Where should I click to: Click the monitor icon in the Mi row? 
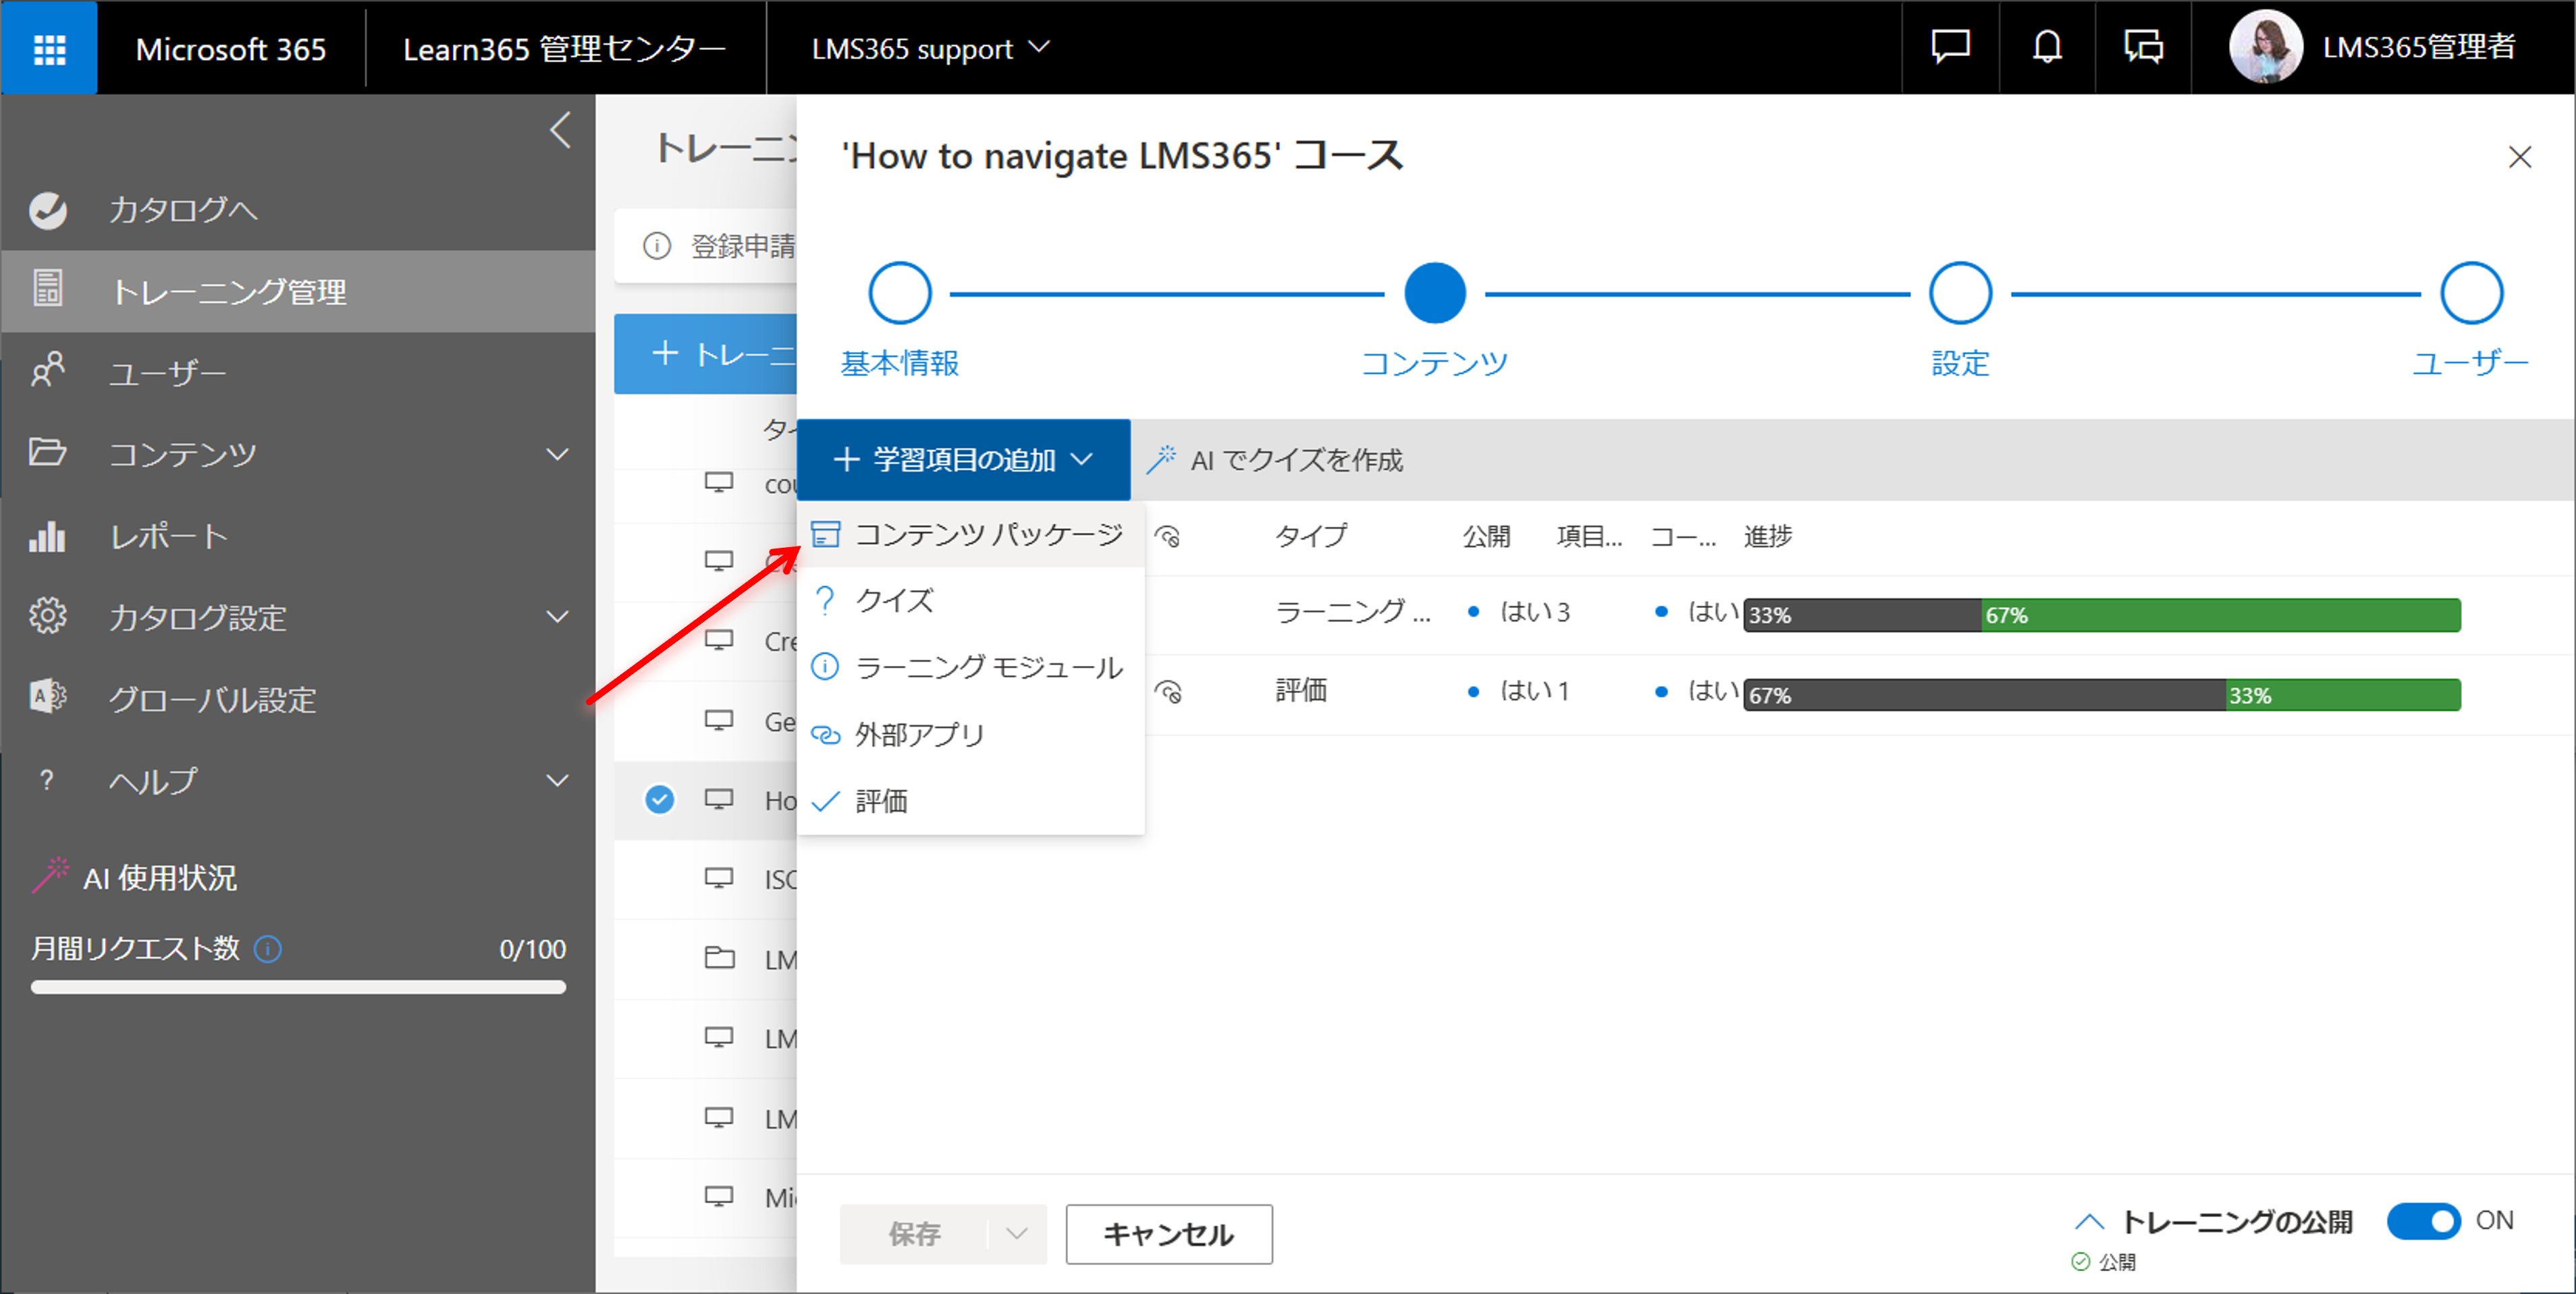pyautogui.click(x=719, y=1196)
